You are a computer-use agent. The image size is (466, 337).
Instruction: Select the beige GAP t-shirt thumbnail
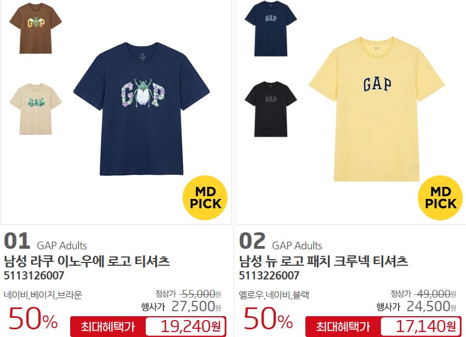[36, 109]
